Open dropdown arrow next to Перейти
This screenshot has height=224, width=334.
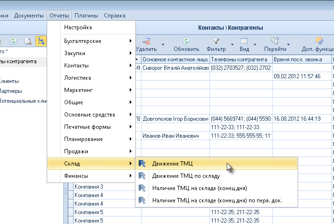(x=288, y=44)
